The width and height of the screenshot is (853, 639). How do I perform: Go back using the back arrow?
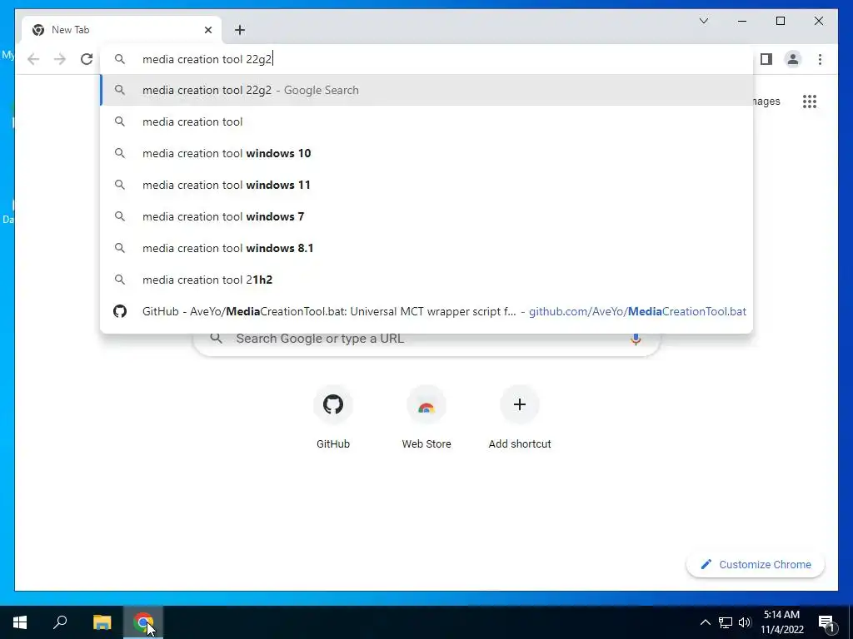33,59
